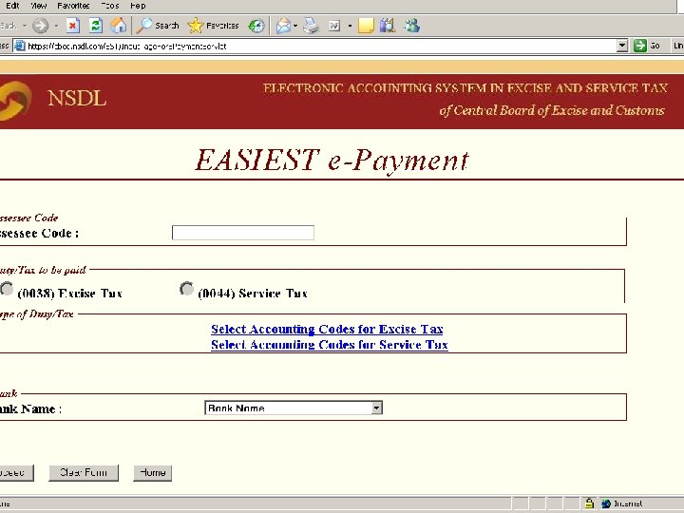Click the Proceed button

pos(16,473)
